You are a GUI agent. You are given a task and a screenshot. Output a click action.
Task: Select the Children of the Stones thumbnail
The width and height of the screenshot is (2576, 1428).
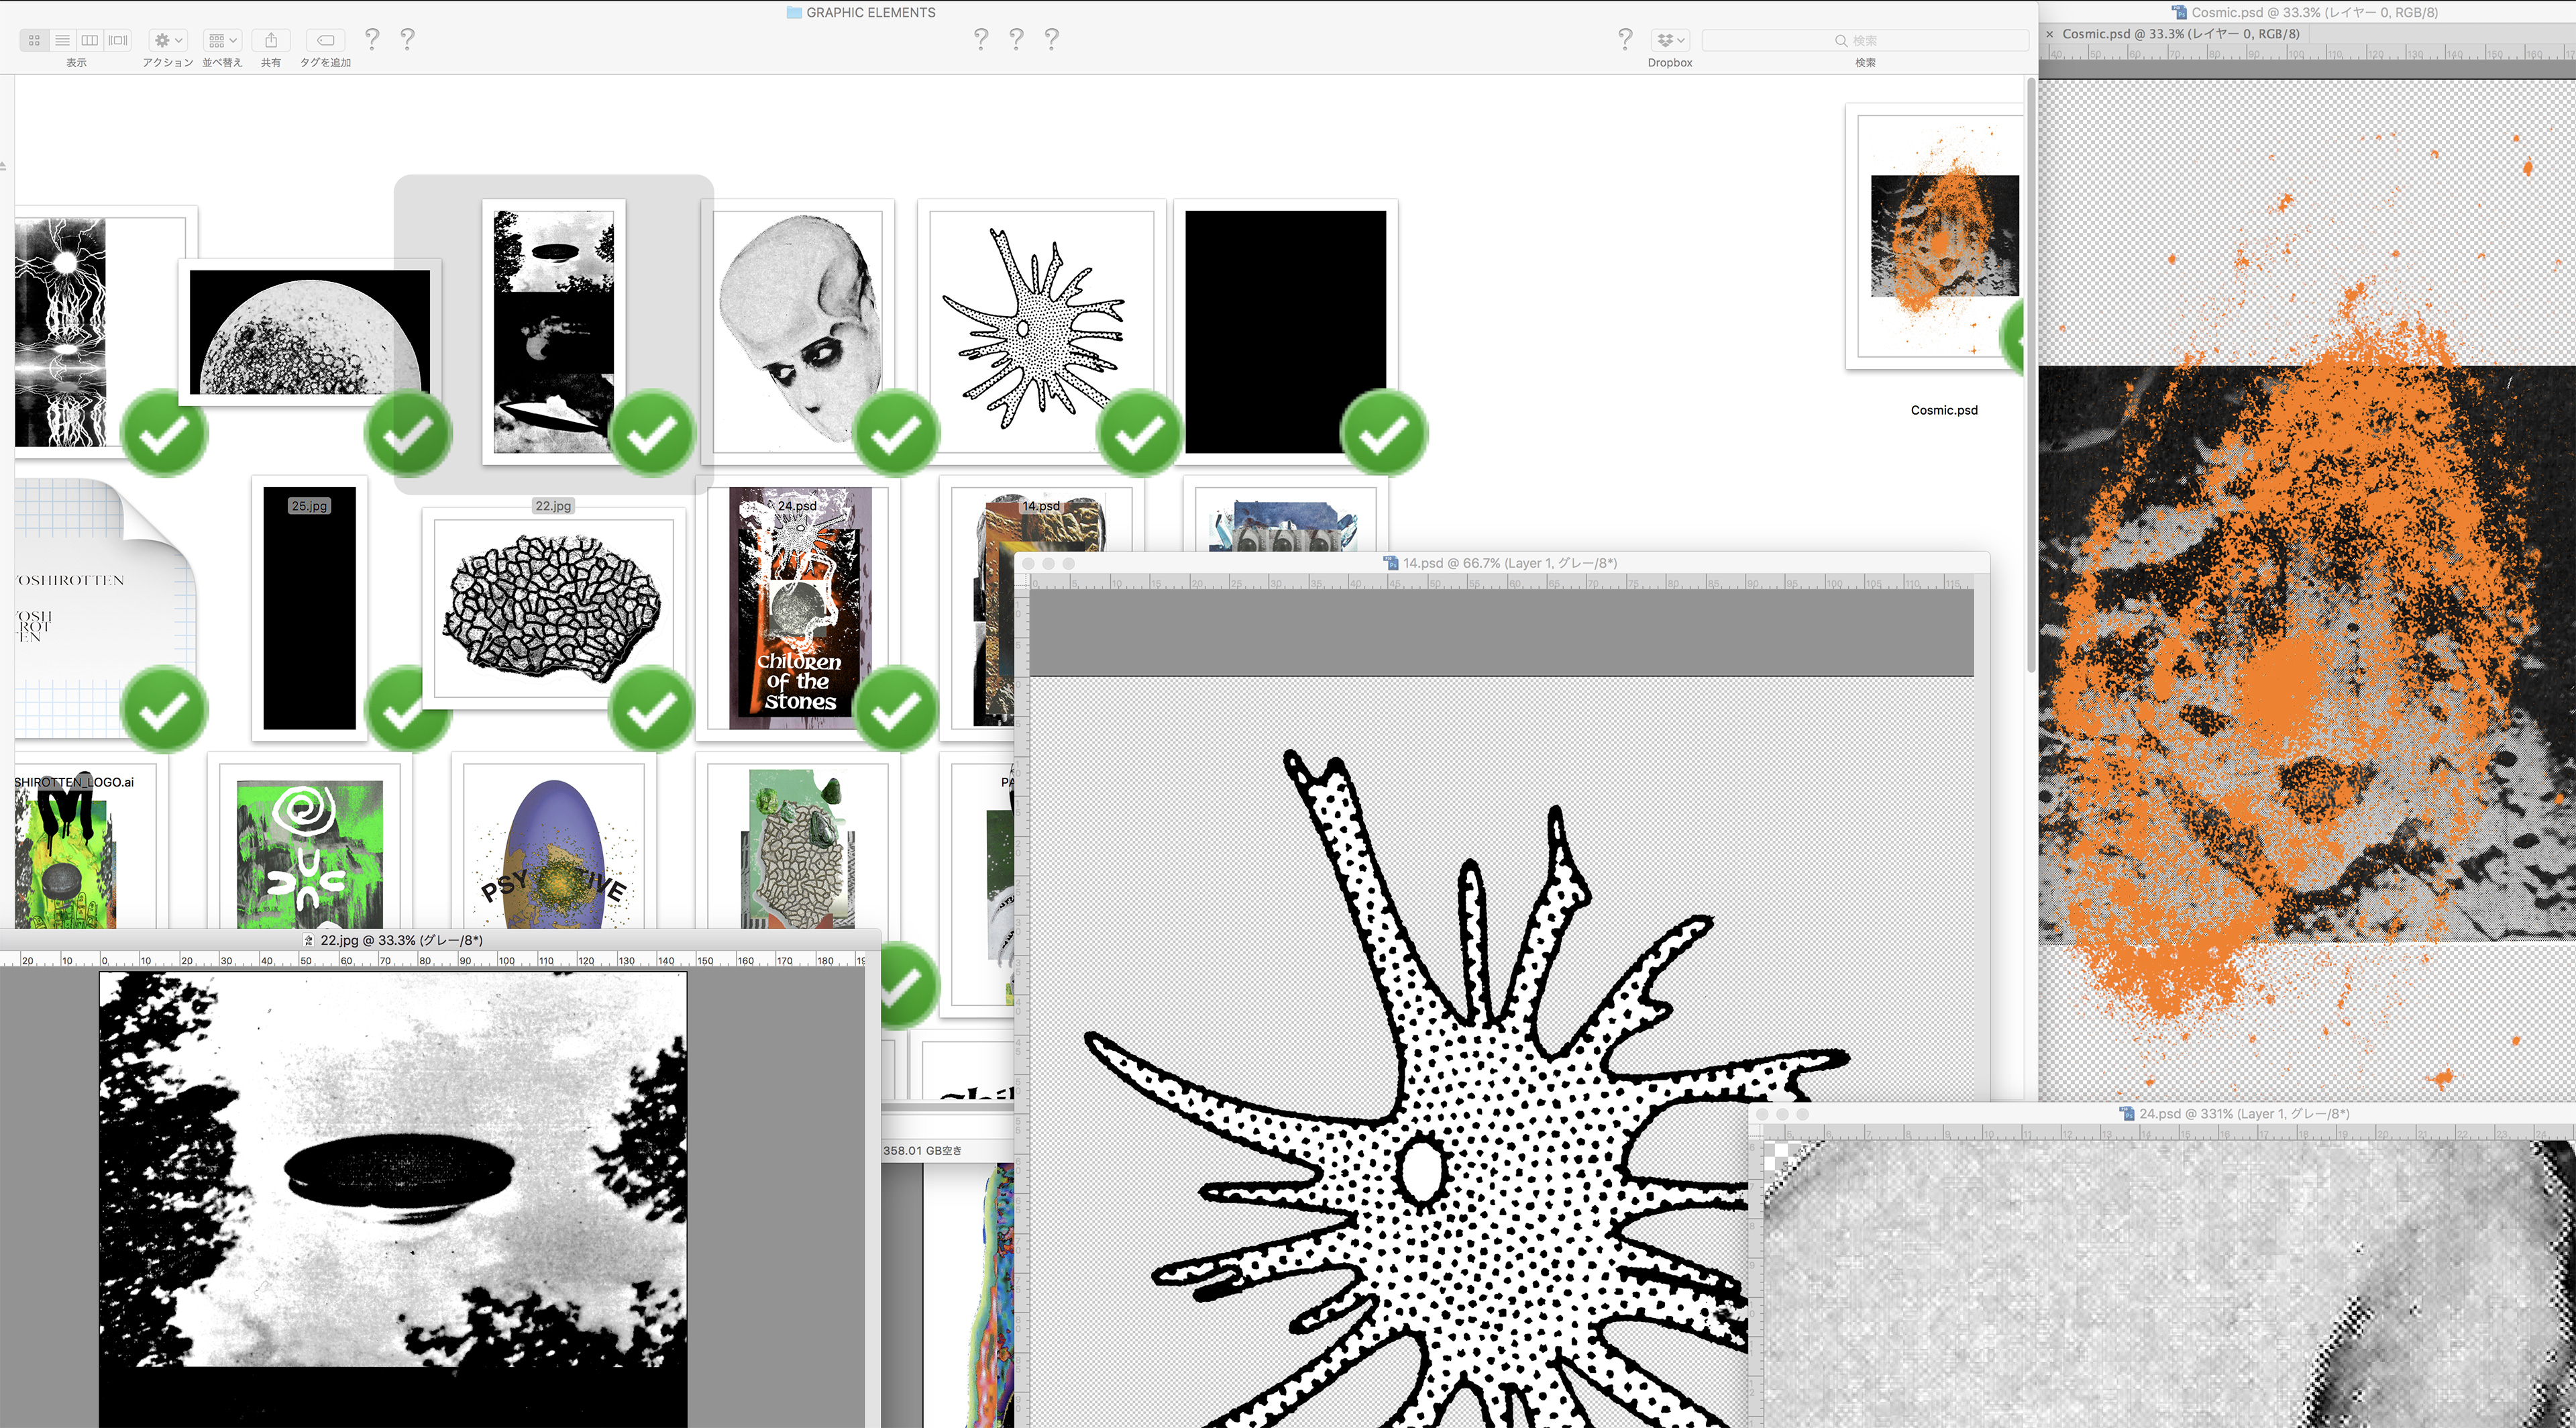click(x=799, y=608)
